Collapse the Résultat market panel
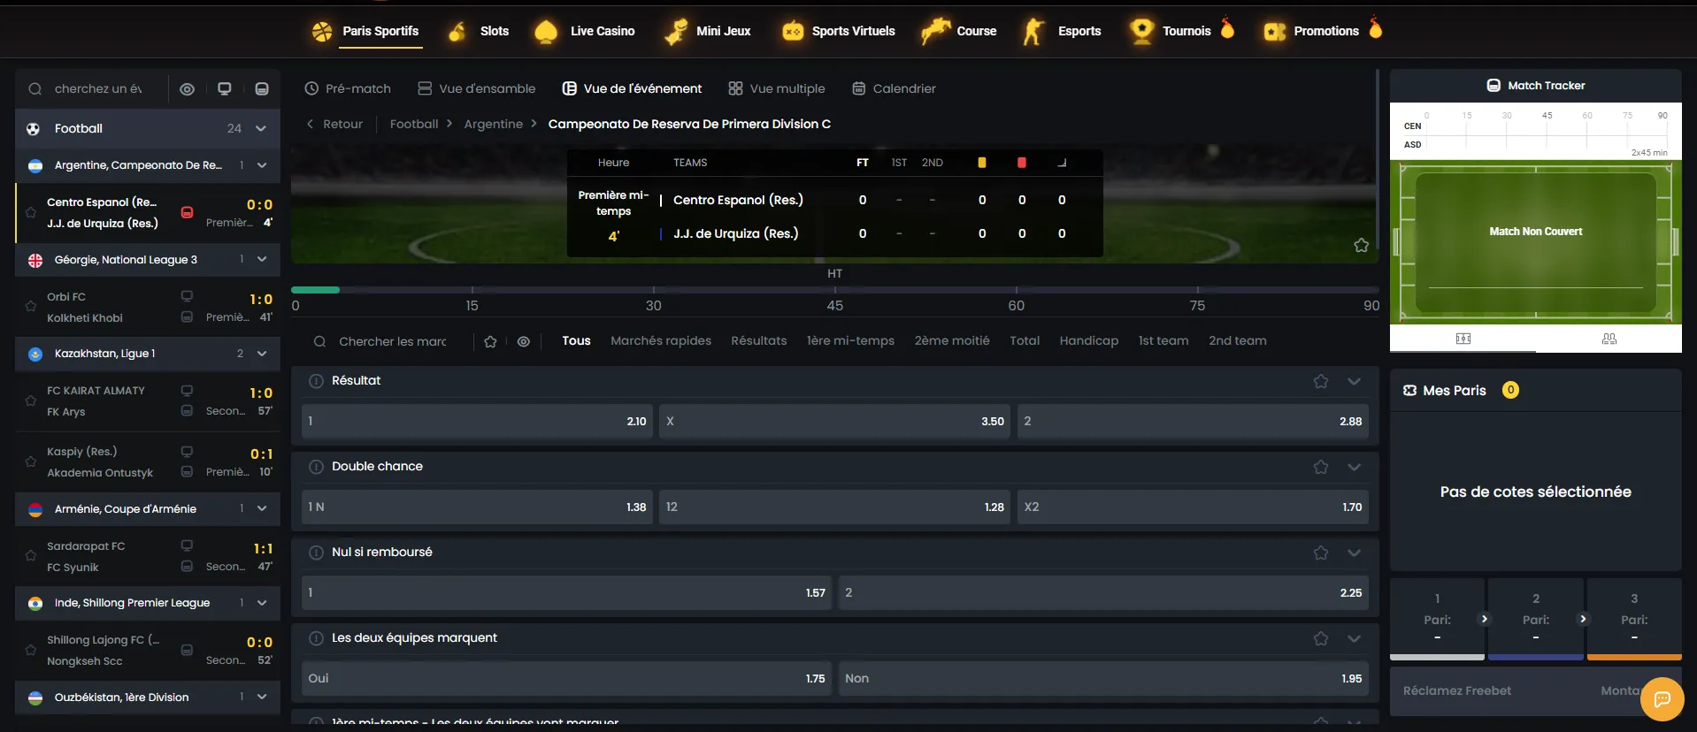 pos(1354,381)
